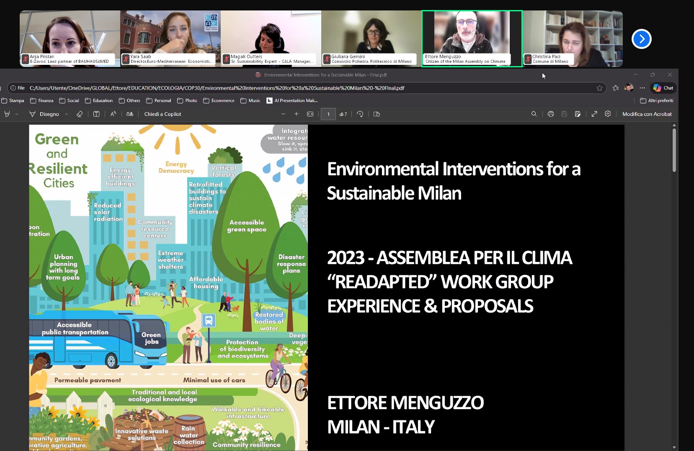Image resolution: width=694 pixels, height=451 pixels.
Task: Select the eraser tool in PDF toolbar
Action: tap(80, 114)
